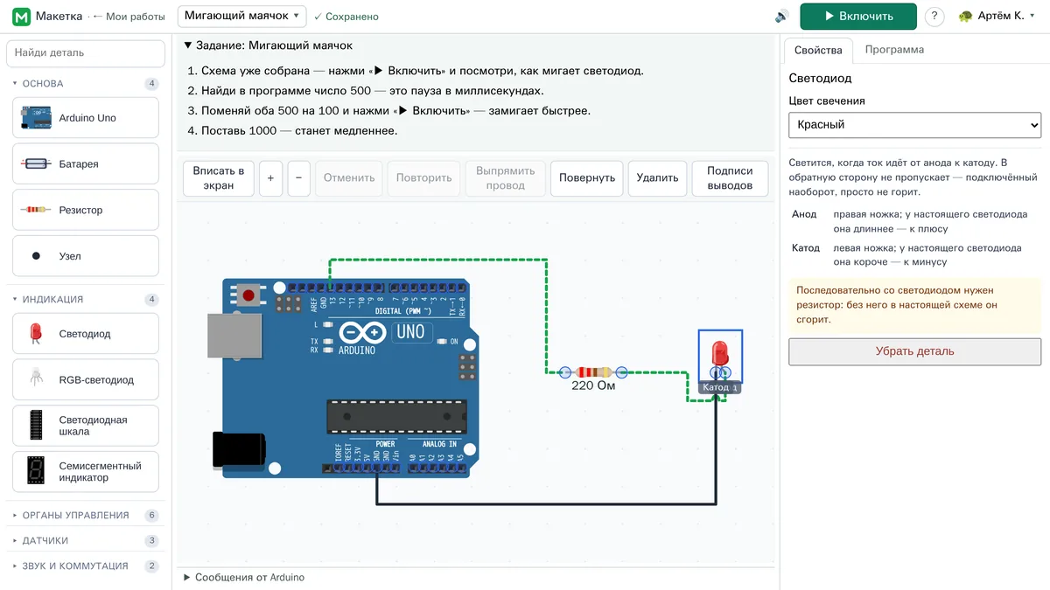Click the turtle avatar of Артём К.
The width and height of the screenshot is (1050, 590).
point(965,17)
